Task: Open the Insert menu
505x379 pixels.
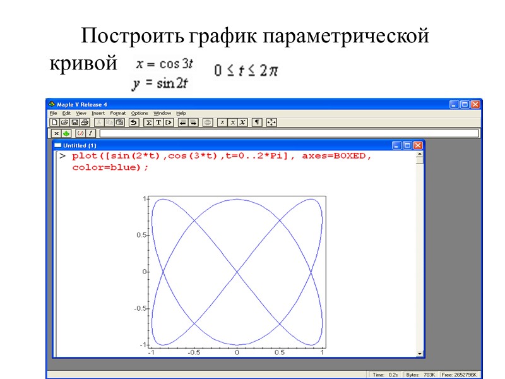Action: 98,113
